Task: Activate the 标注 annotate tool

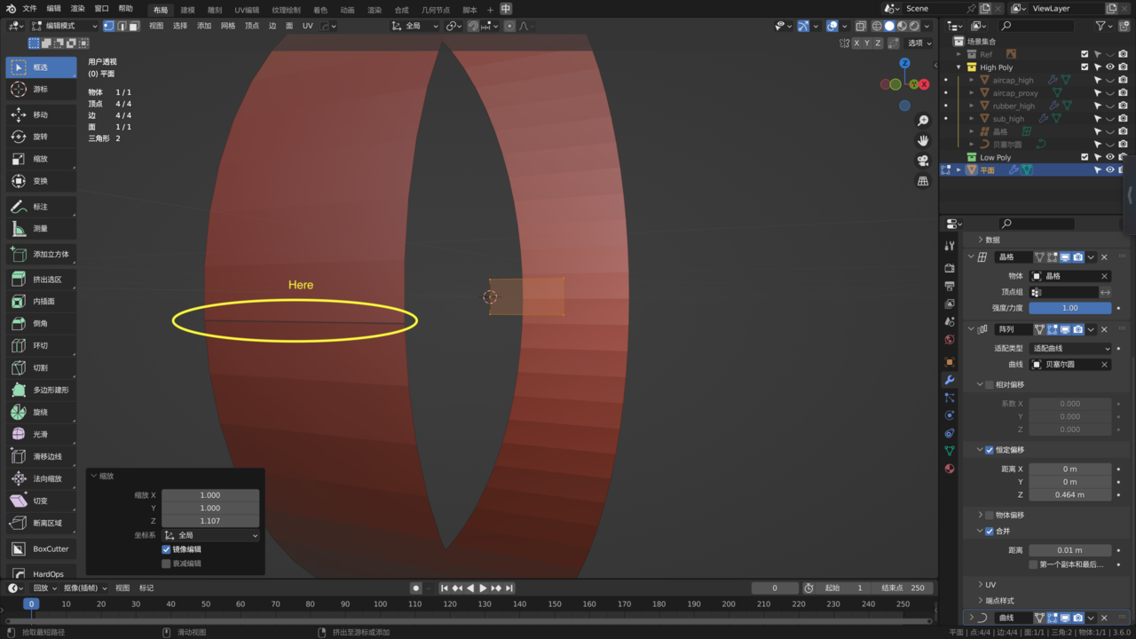Action: [41, 207]
